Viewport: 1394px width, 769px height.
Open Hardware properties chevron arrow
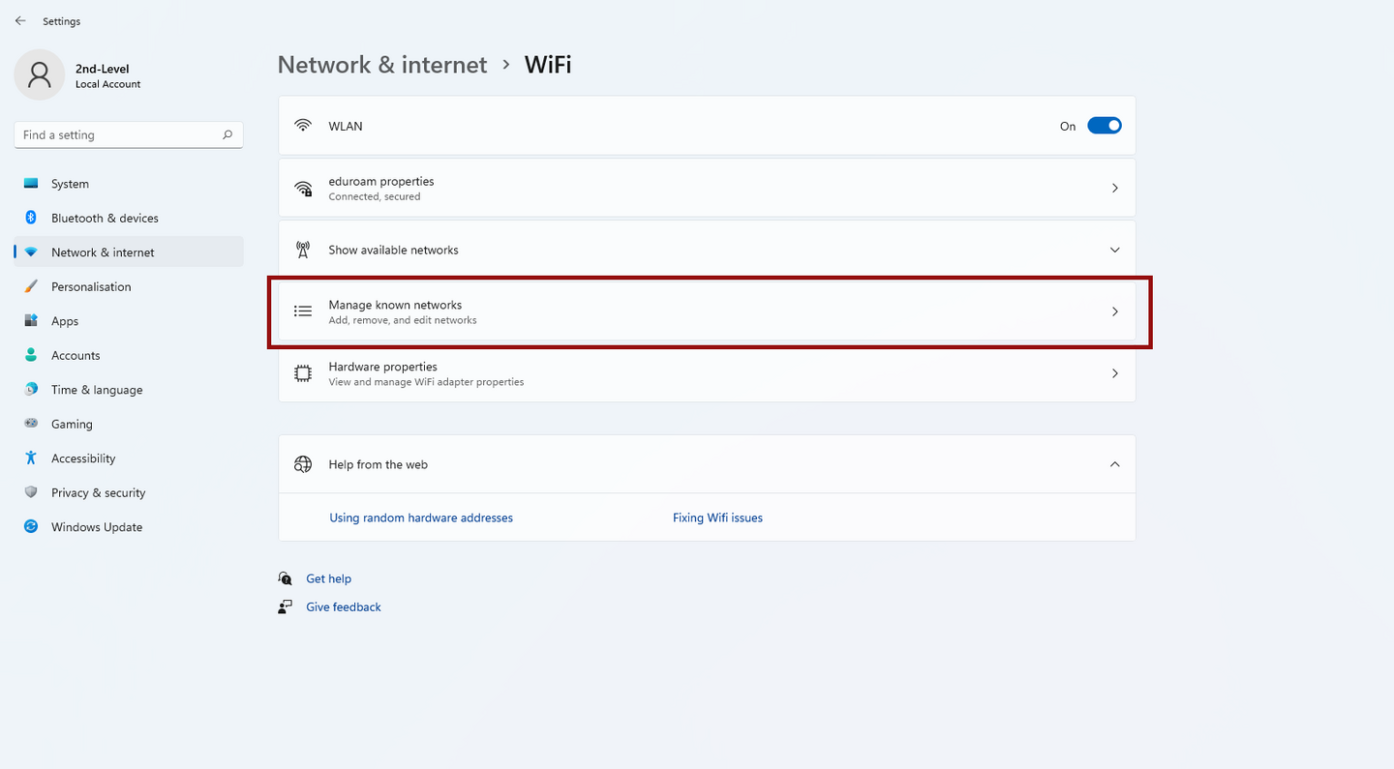point(1115,373)
